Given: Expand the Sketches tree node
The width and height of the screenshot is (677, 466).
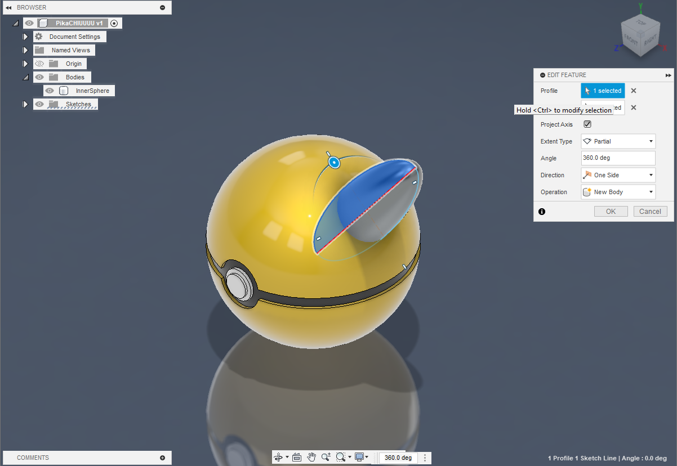Looking at the screenshot, I should (x=25, y=104).
